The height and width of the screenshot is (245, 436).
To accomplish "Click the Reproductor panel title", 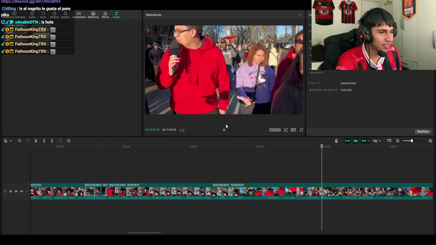I will click(154, 15).
